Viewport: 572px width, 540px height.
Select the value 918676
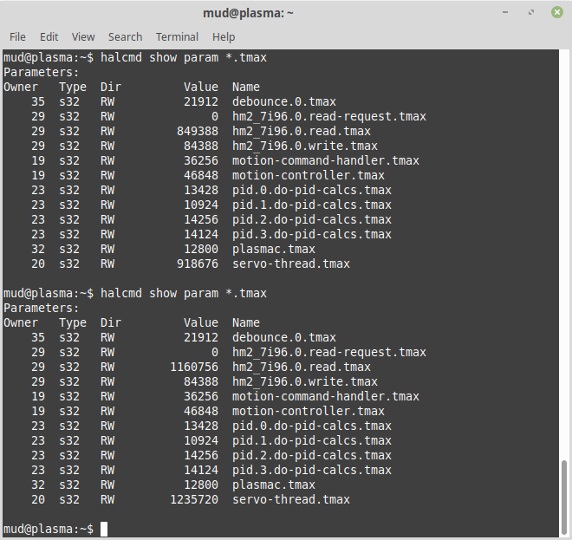click(198, 263)
